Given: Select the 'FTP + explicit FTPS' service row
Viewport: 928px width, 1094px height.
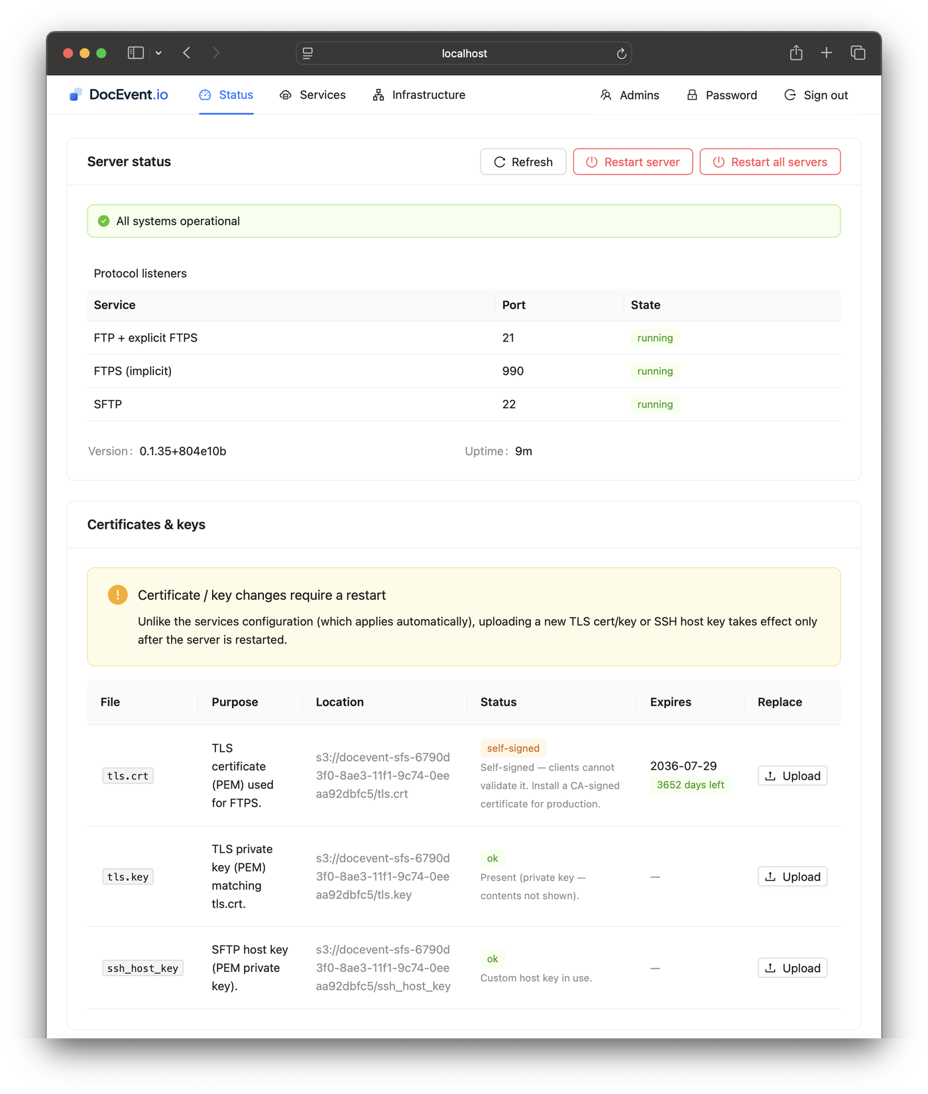Looking at the screenshot, I should (464, 338).
